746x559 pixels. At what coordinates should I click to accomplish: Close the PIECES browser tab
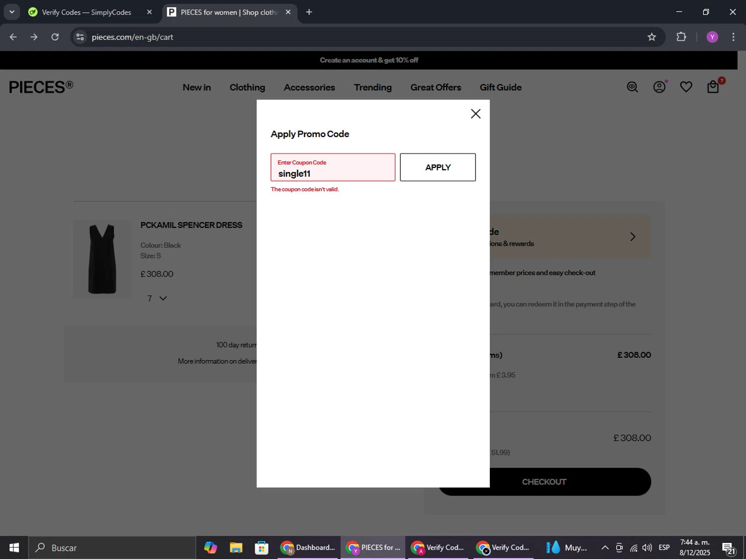tap(288, 12)
